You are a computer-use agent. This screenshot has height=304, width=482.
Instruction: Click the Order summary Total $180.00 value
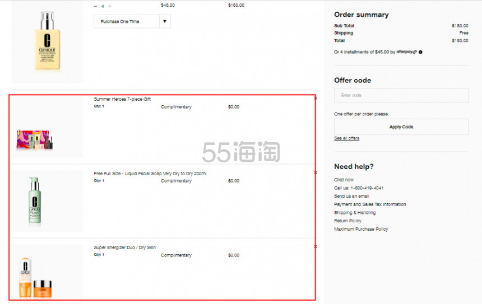[x=460, y=40]
